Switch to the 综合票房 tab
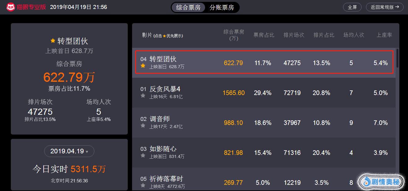The image size is (408, 191). 188,7
